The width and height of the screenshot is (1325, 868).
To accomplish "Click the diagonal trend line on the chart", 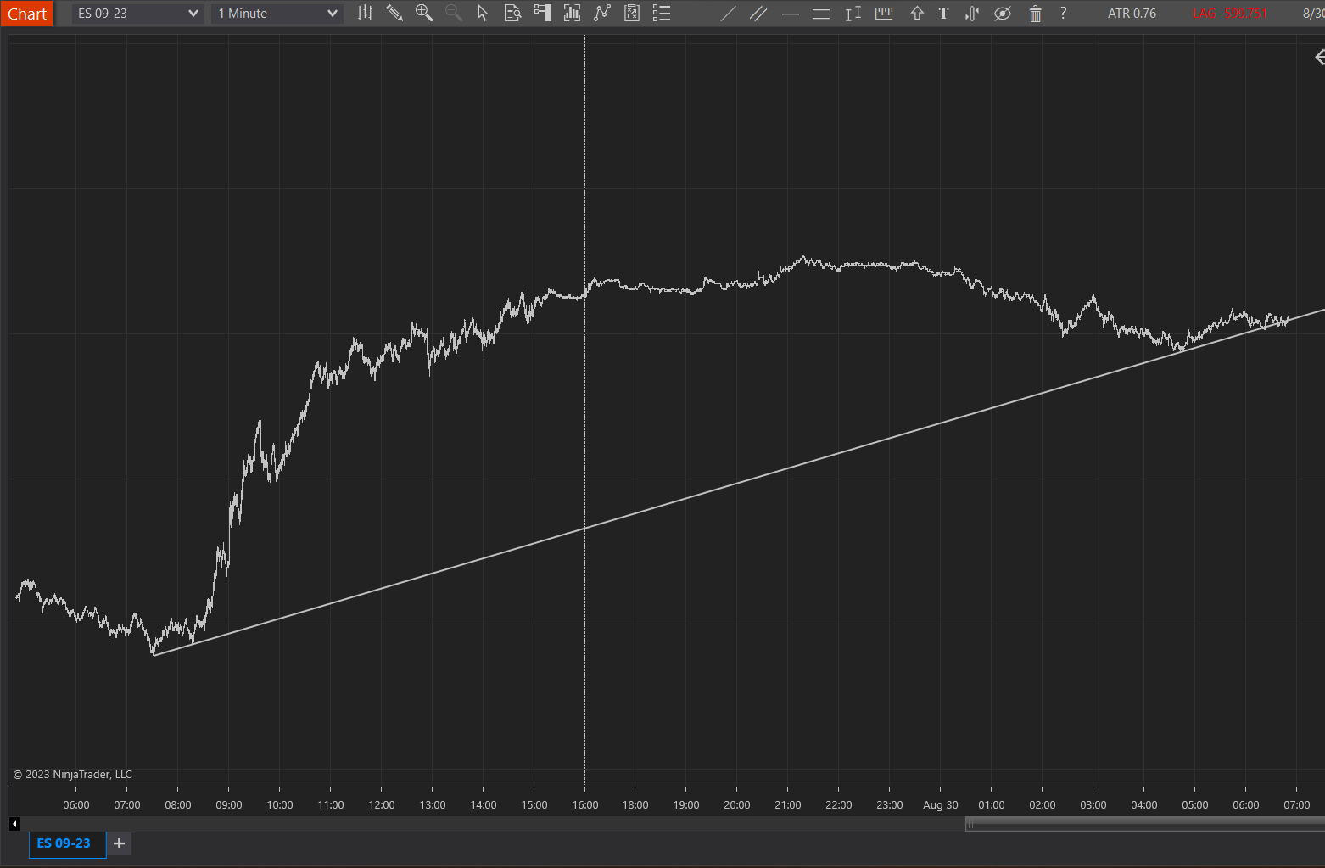I will pyautogui.click(x=738, y=483).
